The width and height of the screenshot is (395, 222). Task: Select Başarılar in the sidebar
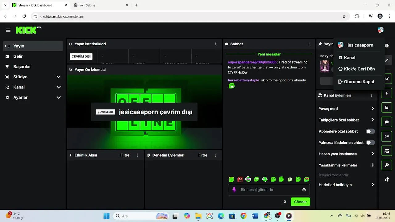tap(33, 67)
